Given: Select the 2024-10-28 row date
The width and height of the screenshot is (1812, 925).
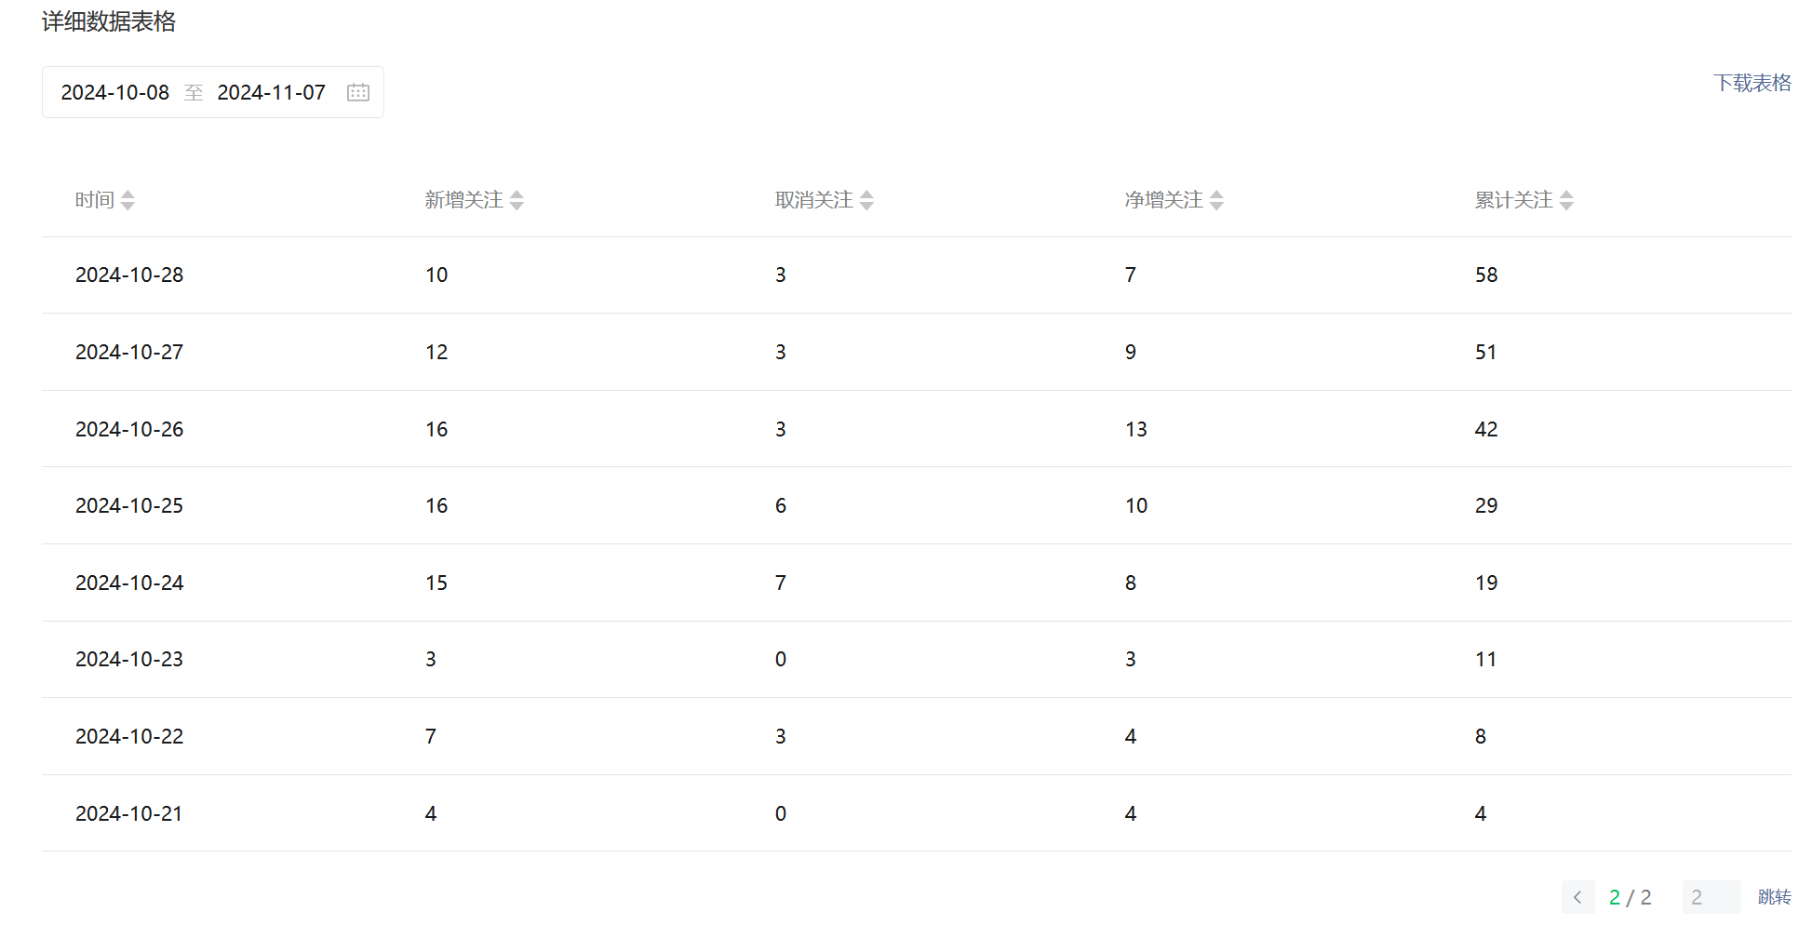Looking at the screenshot, I should pos(129,275).
